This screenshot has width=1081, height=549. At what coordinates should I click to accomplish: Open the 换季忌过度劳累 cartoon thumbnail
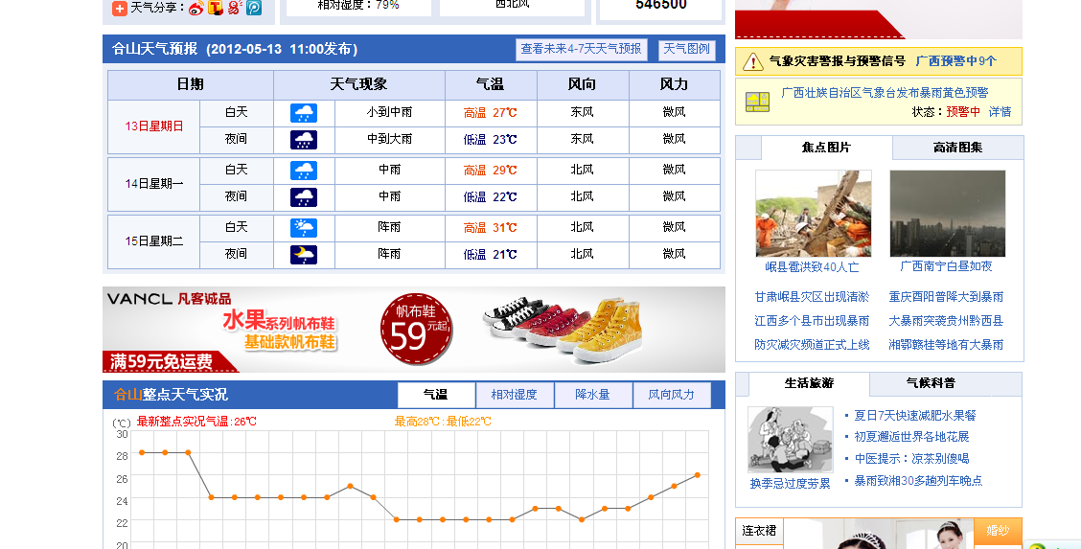pyautogui.click(x=790, y=440)
